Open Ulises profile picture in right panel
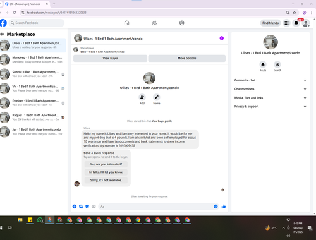This screenshot has height=240, width=316. coord(270,42)
